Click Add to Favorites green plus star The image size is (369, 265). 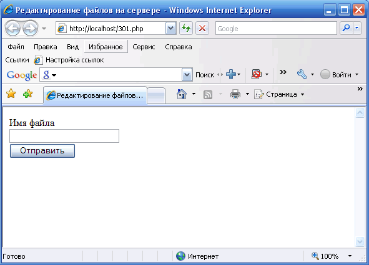(28, 94)
